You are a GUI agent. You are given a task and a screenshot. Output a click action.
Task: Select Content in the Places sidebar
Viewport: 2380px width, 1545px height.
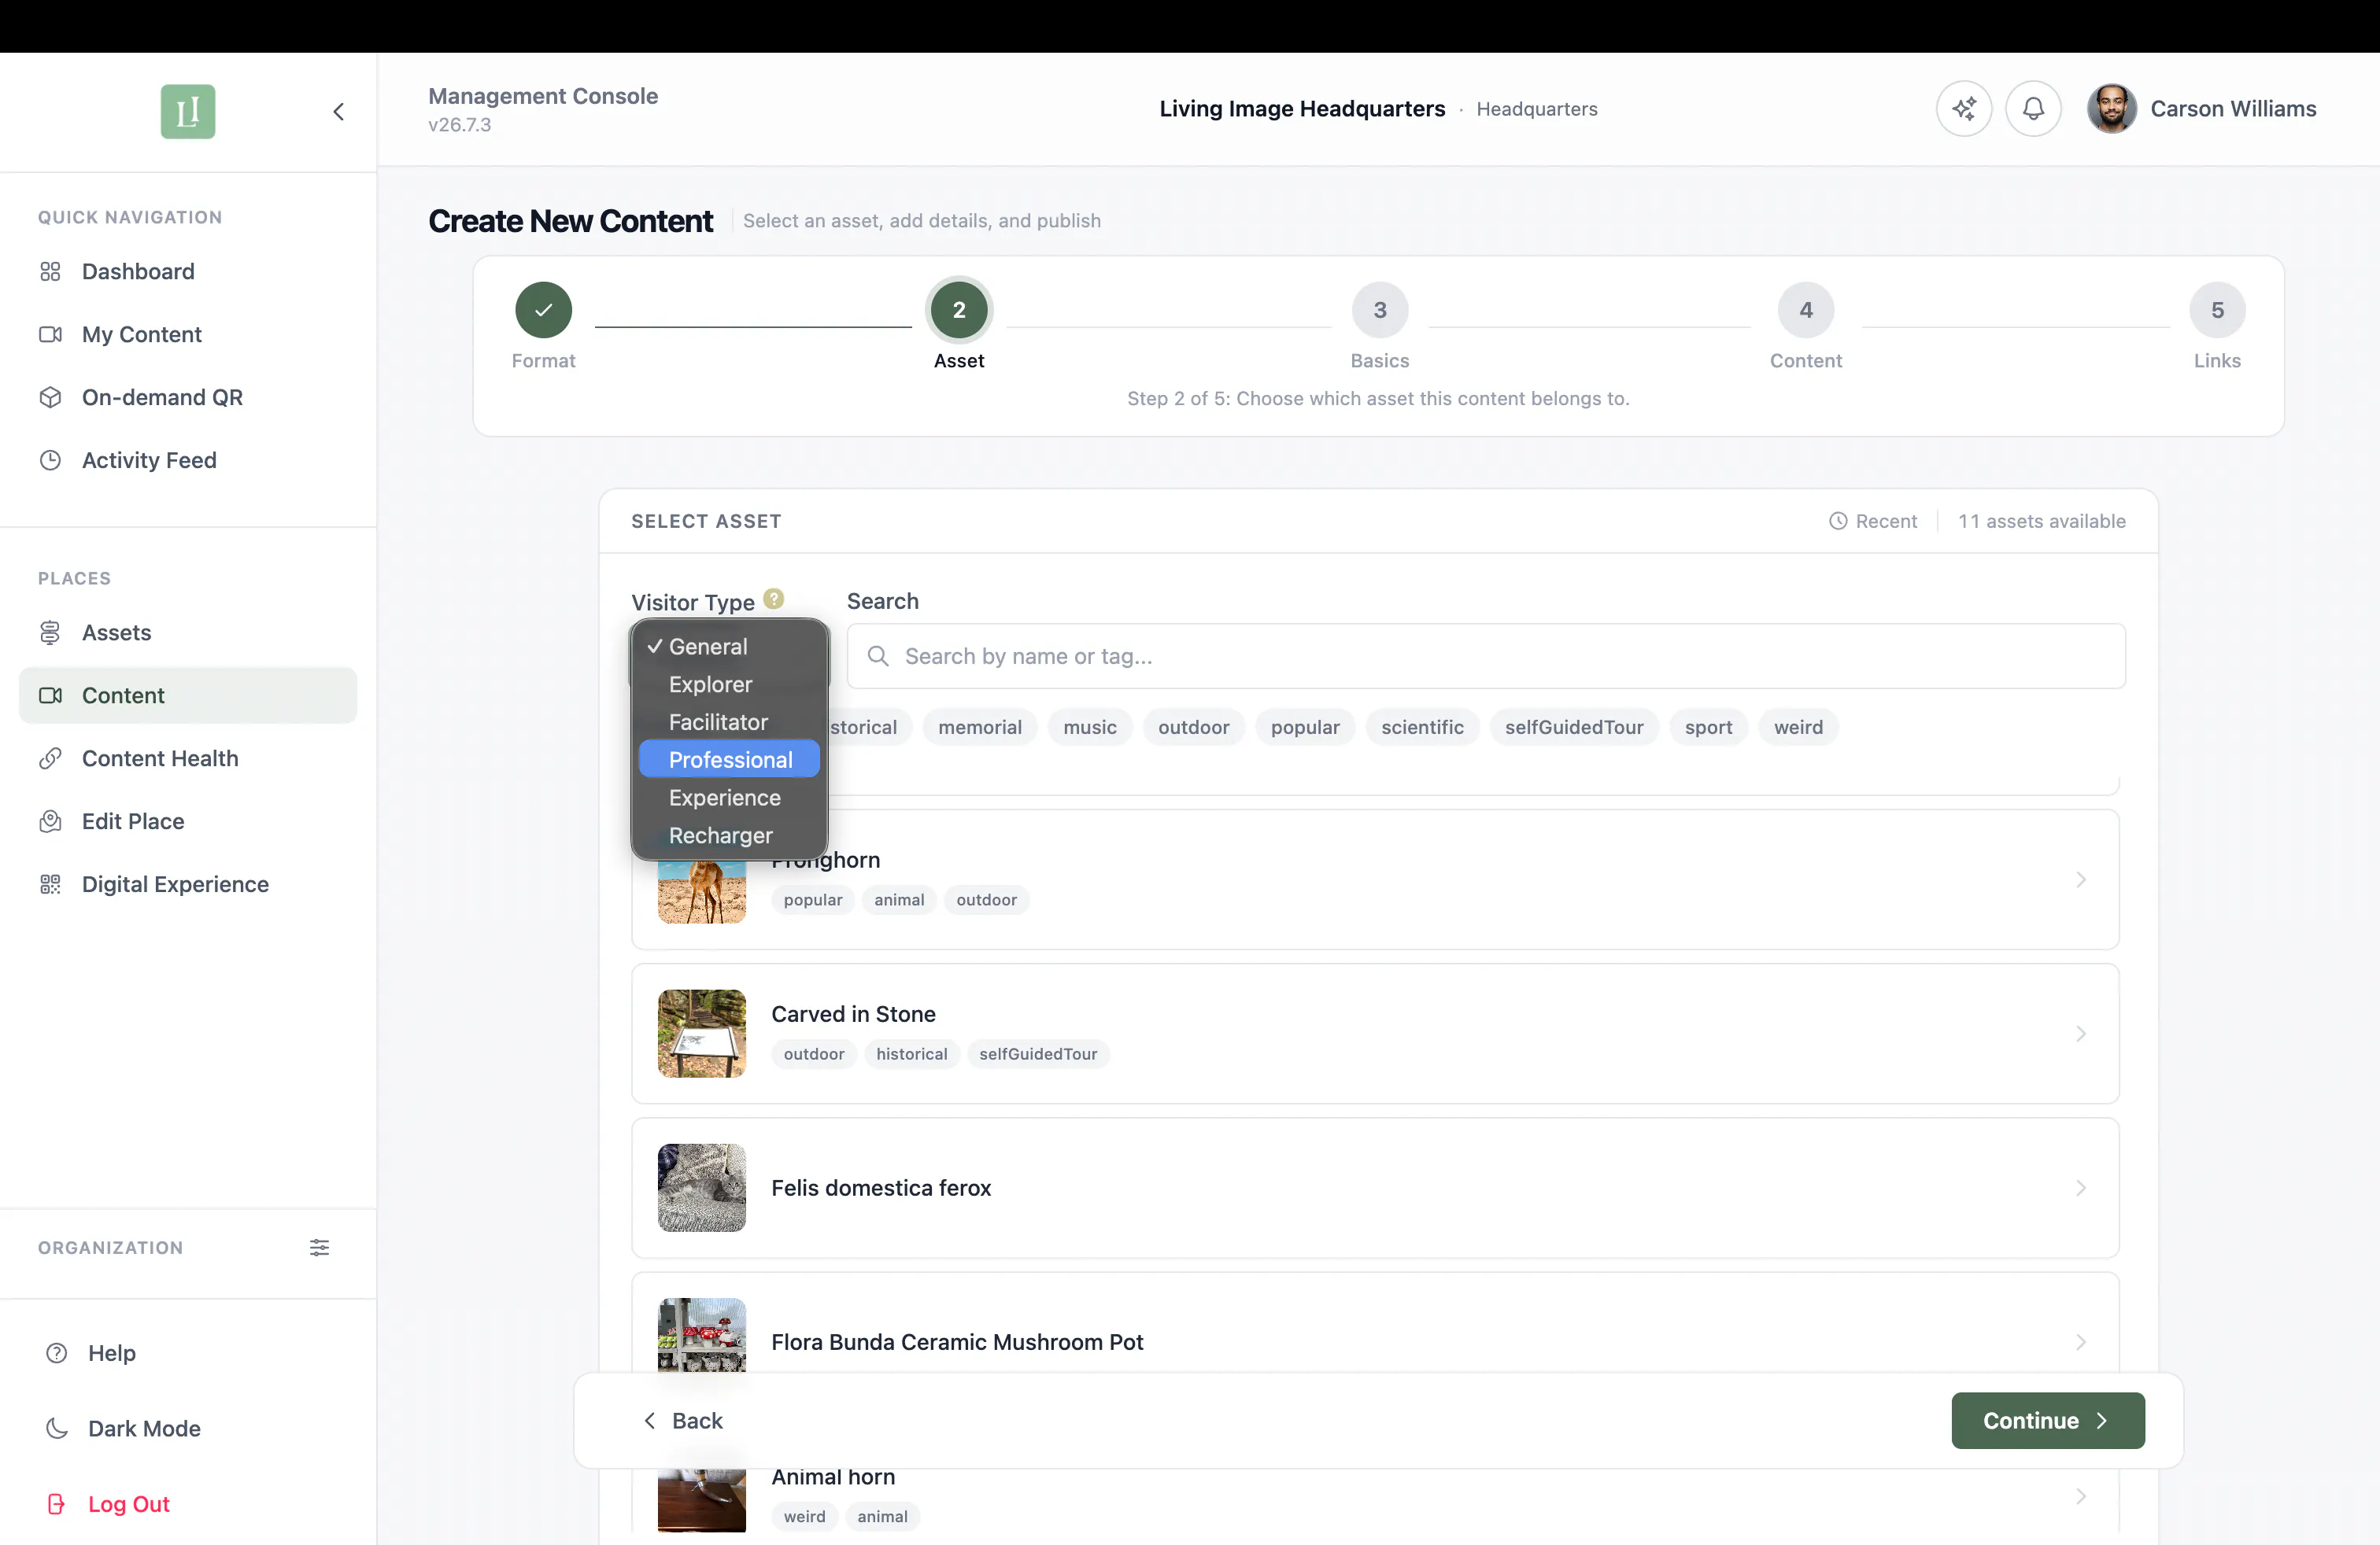pyautogui.click(x=188, y=695)
